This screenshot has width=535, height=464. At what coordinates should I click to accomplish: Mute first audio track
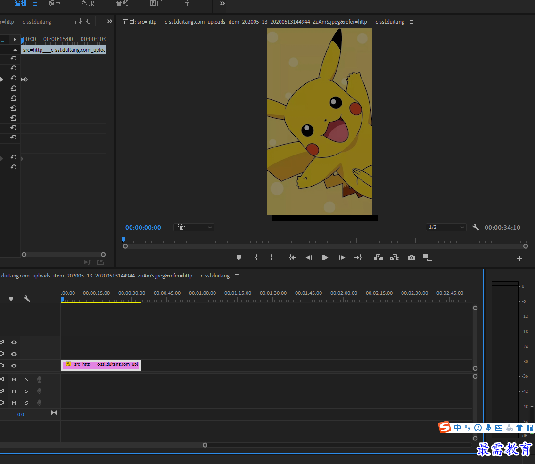coord(14,380)
